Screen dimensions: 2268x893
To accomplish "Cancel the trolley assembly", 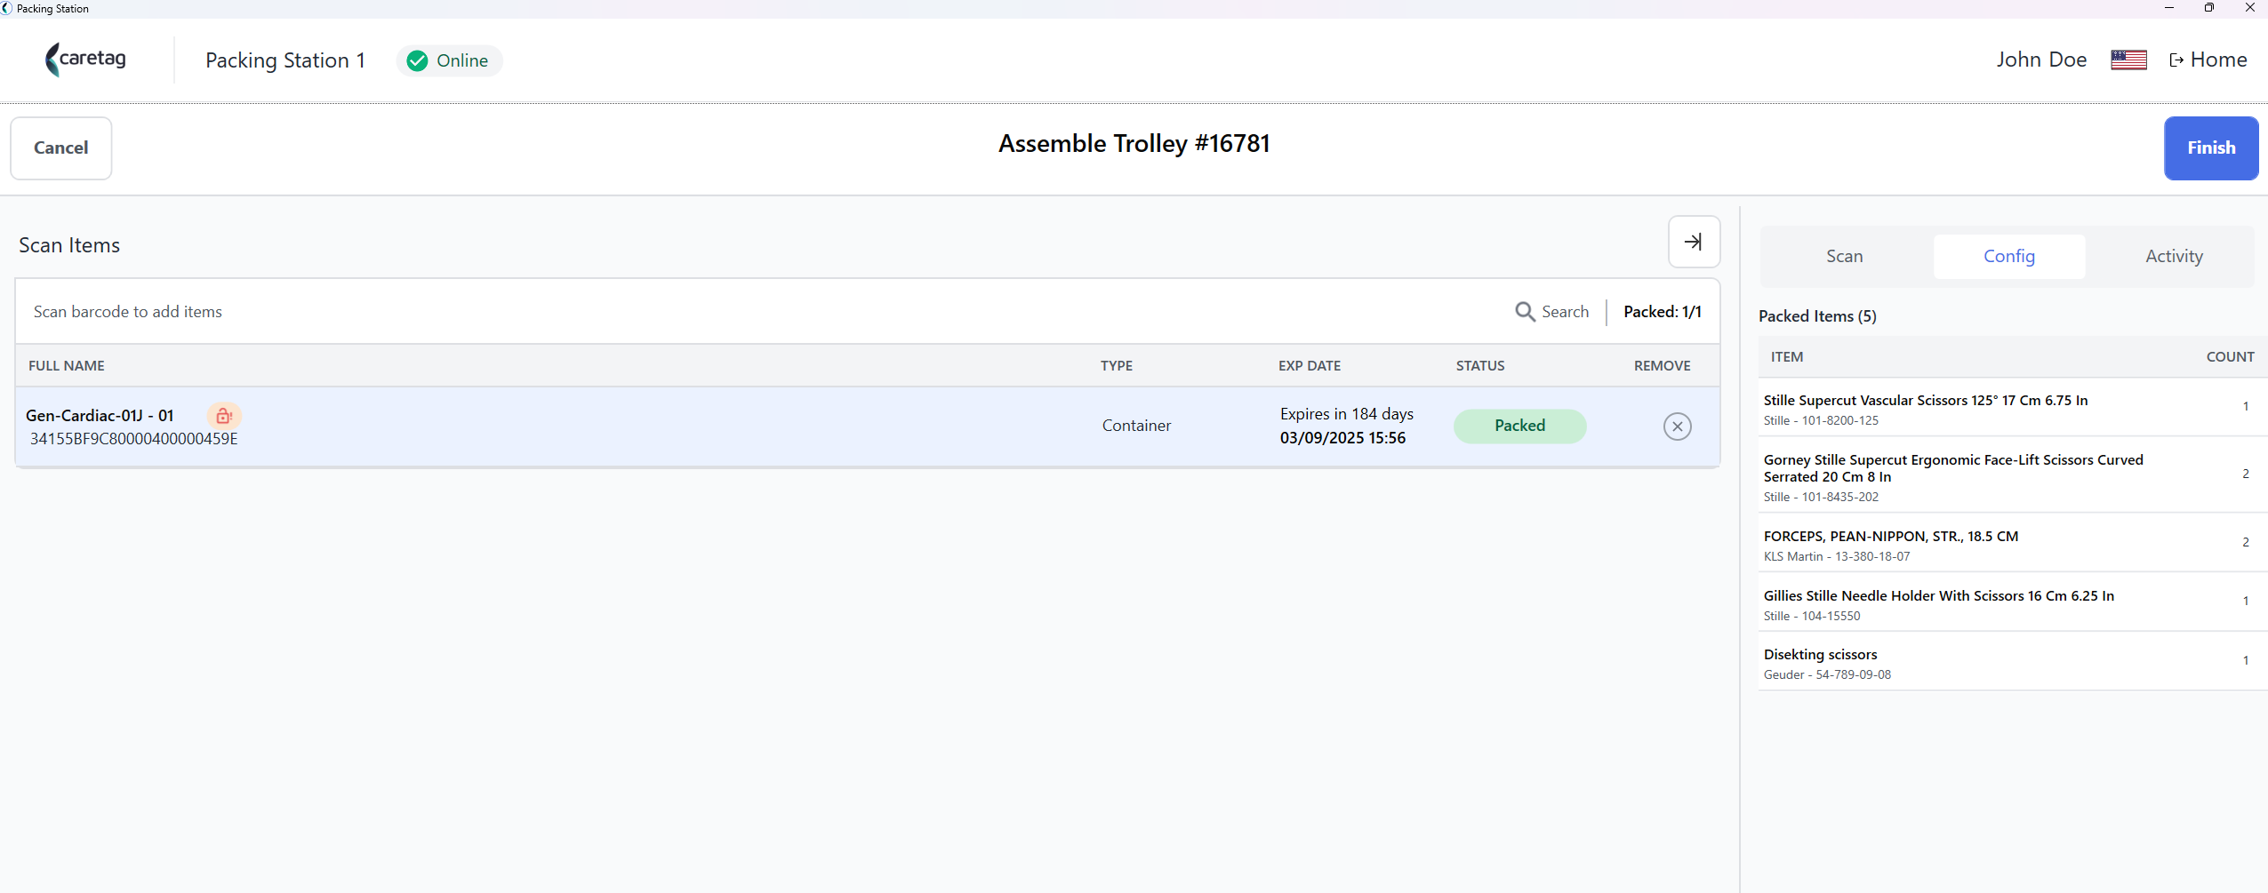I will [61, 148].
